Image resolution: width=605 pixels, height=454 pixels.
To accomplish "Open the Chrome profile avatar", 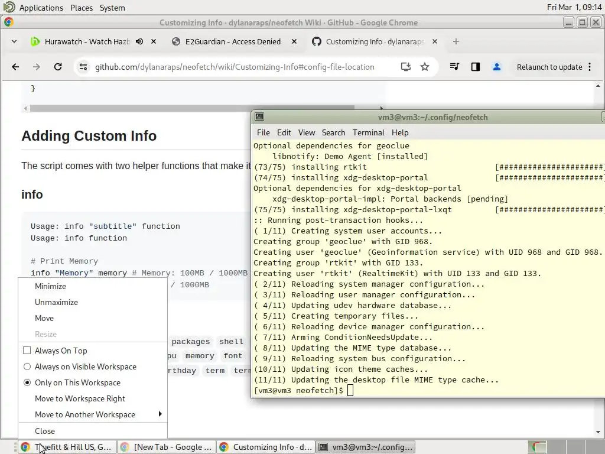I will tap(496, 67).
